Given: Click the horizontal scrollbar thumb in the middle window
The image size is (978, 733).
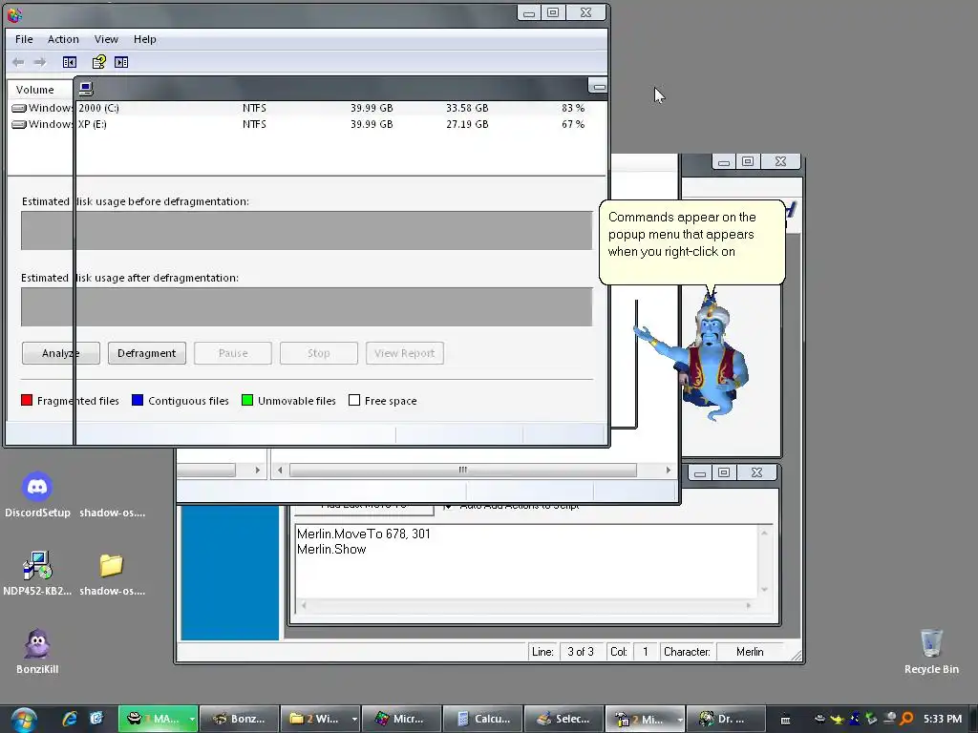Looking at the screenshot, I should pyautogui.click(x=463, y=470).
